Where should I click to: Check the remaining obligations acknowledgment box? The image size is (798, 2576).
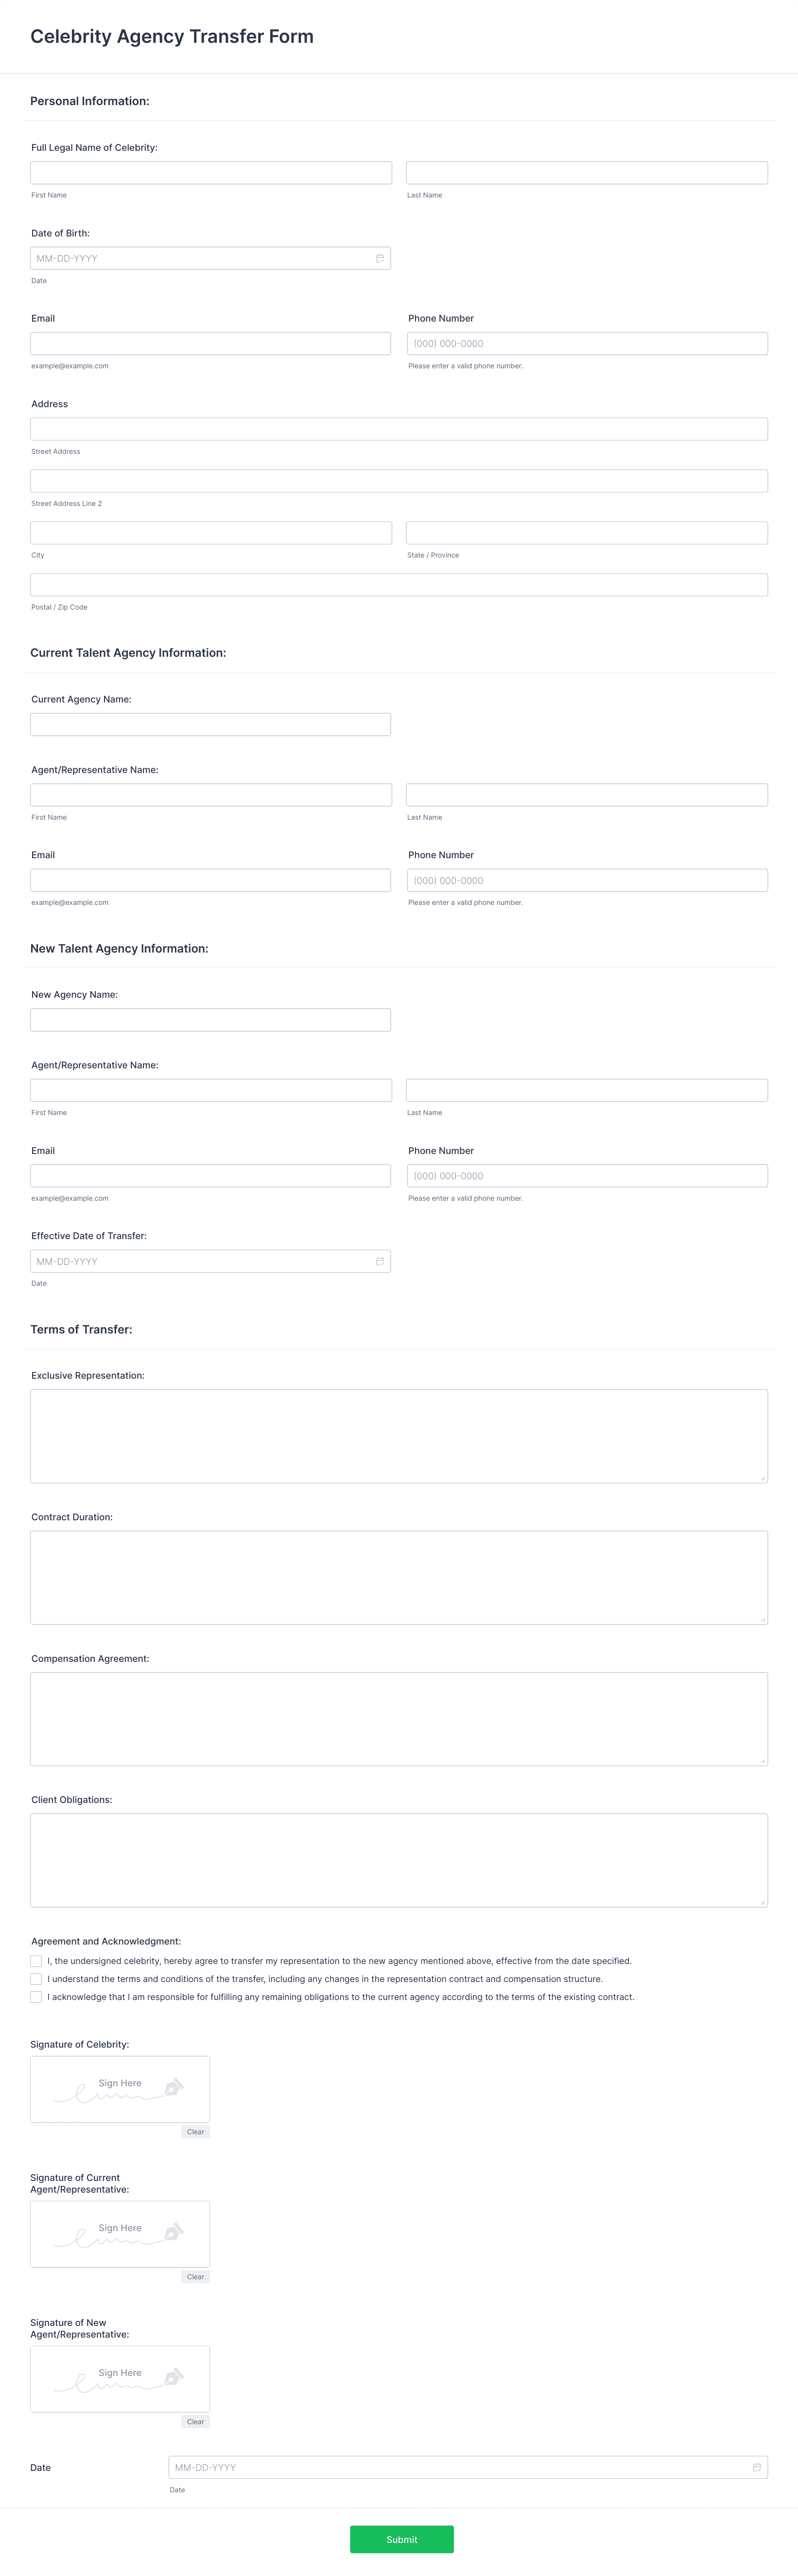[x=36, y=1997]
